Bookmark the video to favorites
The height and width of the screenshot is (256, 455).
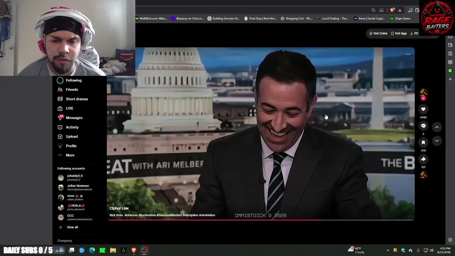pyautogui.click(x=423, y=143)
